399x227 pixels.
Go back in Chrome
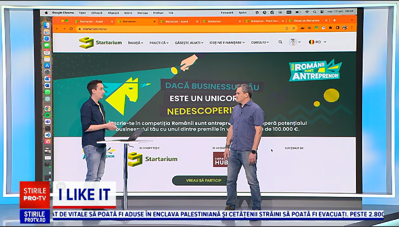57,29
